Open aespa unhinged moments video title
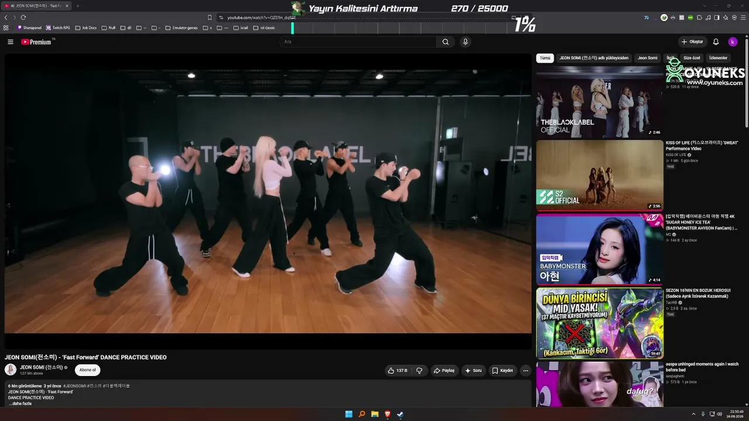Image resolution: width=749 pixels, height=421 pixels. (702, 367)
